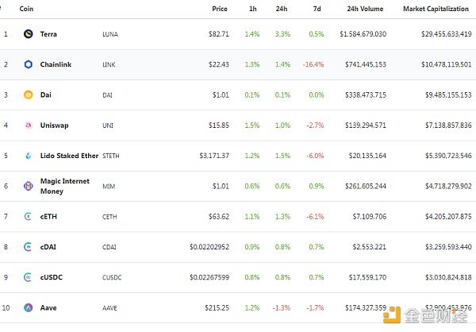Click the Magic Internet Money icon
Screen dimensions: 476x332
coord(29,186)
